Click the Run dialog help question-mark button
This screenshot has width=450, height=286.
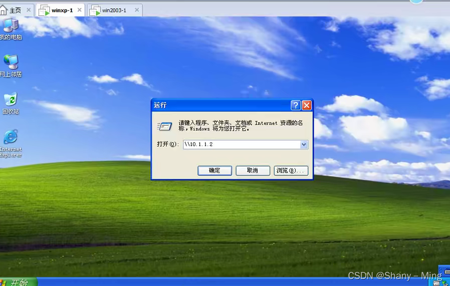coord(296,105)
